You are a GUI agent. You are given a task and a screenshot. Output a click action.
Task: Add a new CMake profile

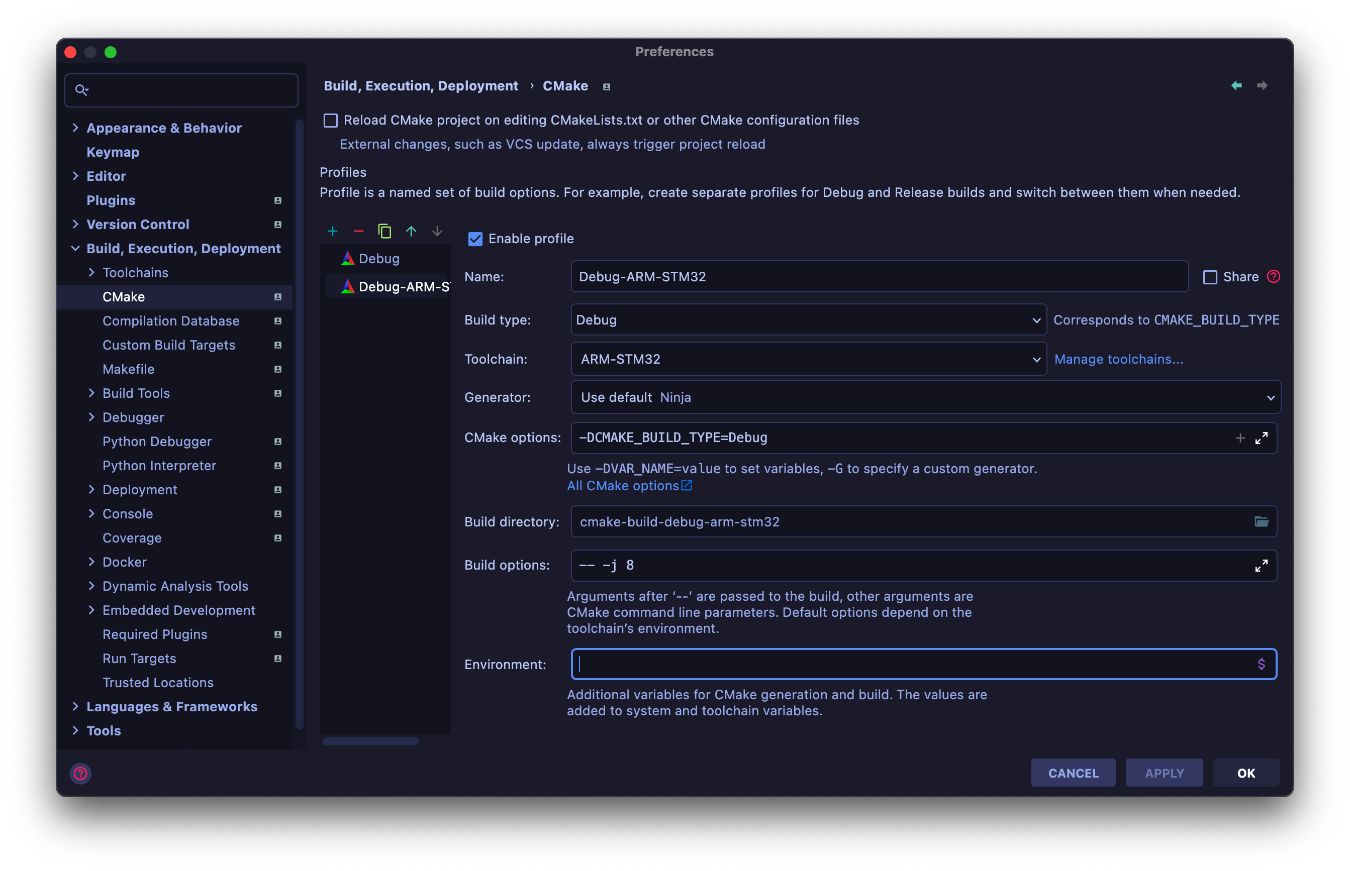(333, 231)
